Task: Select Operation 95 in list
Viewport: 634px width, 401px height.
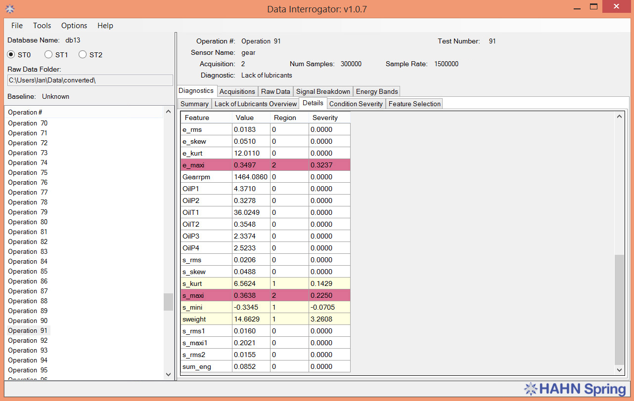Action: pos(28,370)
